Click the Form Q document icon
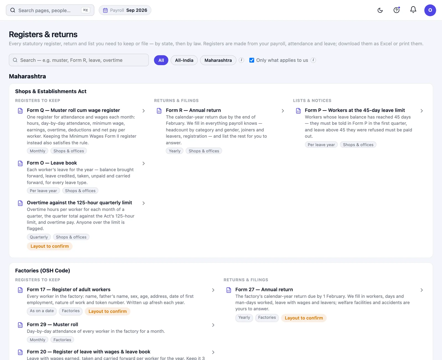The width and height of the screenshot is (442, 360). (x=20, y=111)
